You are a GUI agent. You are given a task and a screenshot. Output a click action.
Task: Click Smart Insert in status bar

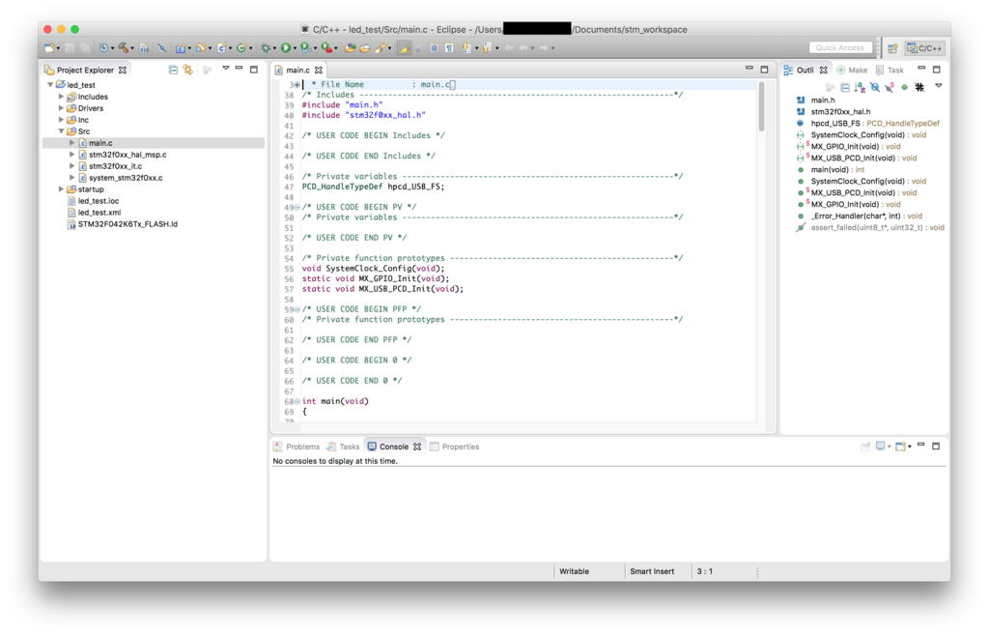click(652, 571)
